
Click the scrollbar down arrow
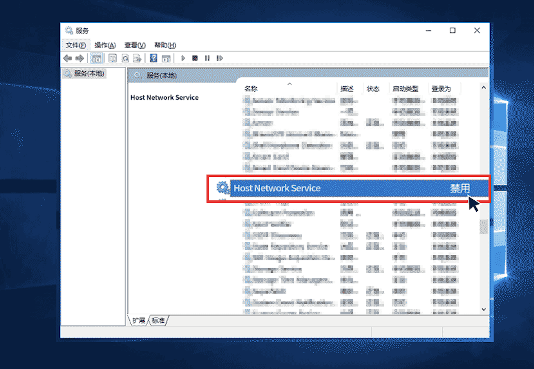(483, 309)
